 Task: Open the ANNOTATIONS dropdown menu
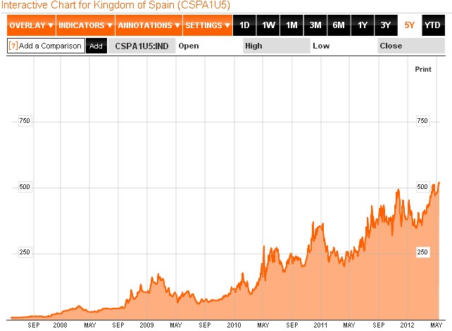[x=149, y=25]
